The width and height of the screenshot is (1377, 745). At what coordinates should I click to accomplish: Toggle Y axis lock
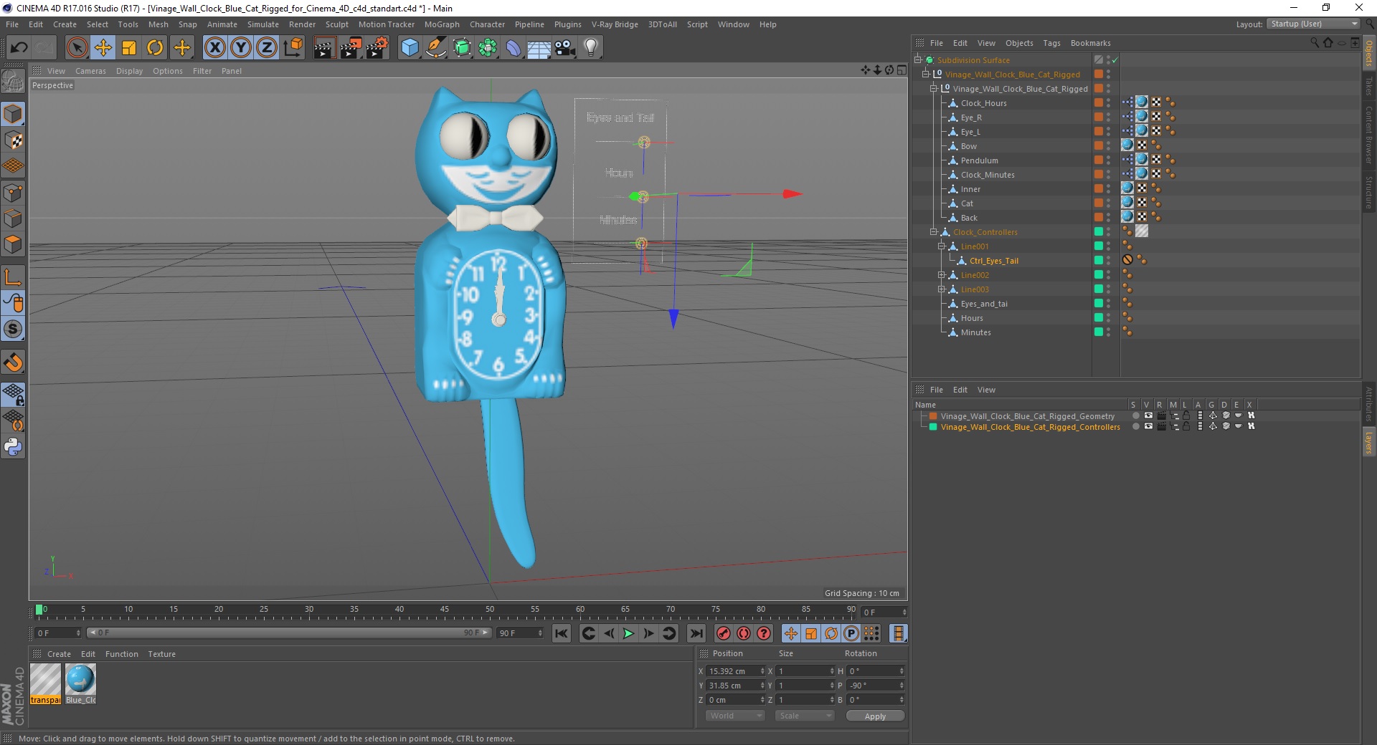pos(240,48)
